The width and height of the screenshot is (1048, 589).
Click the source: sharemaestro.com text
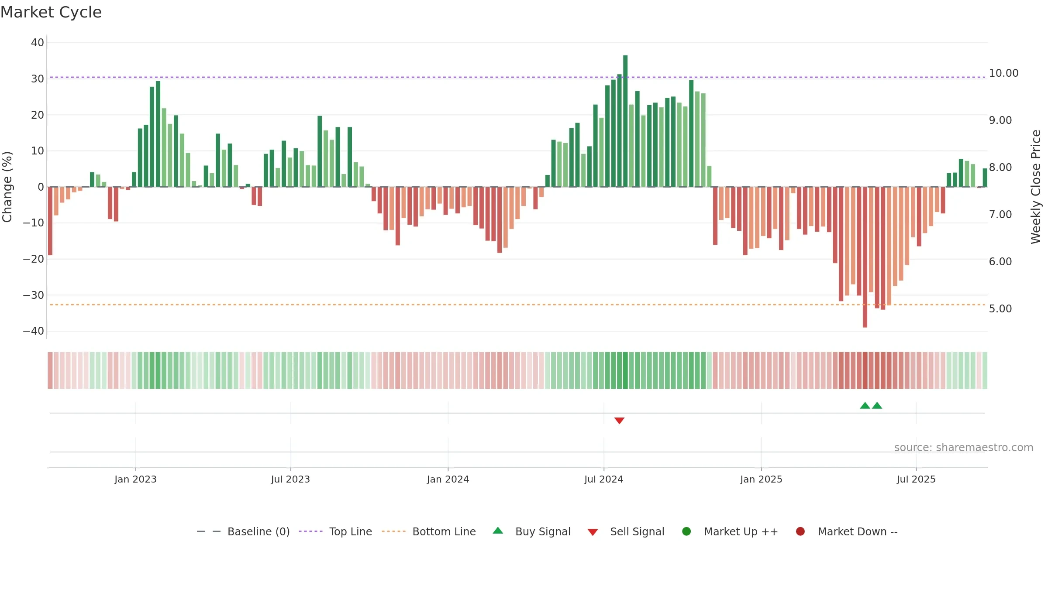pyautogui.click(x=964, y=447)
